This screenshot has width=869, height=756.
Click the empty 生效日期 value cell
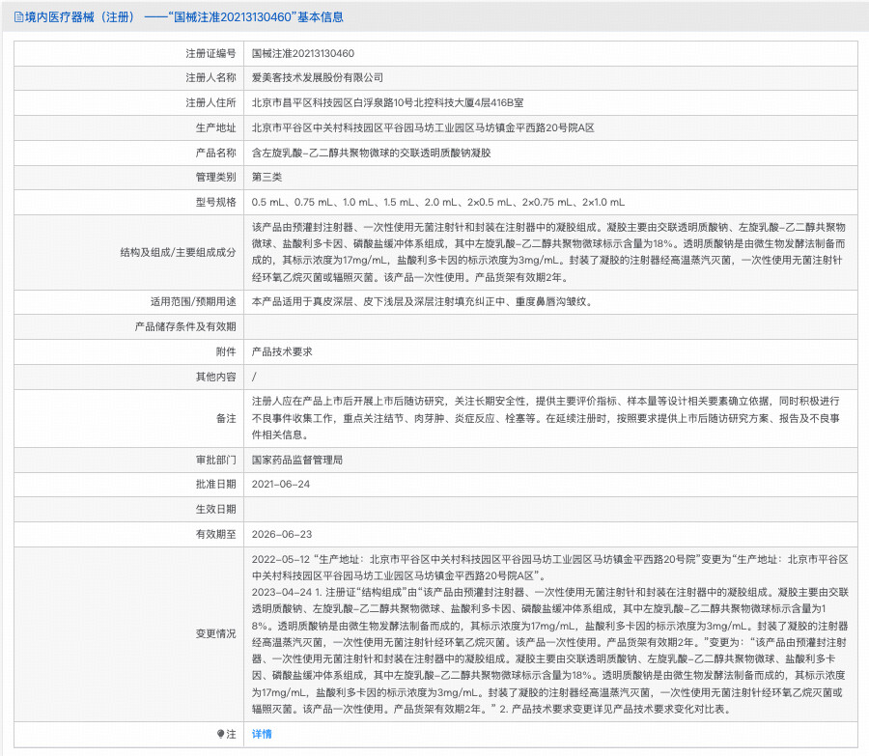click(x=550, y=510)
